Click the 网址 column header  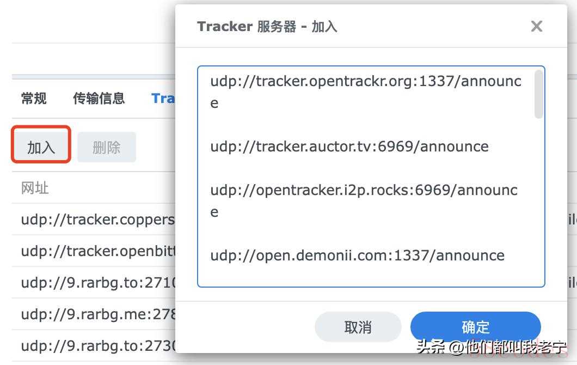pyautogui.click(x=35, y=188)
